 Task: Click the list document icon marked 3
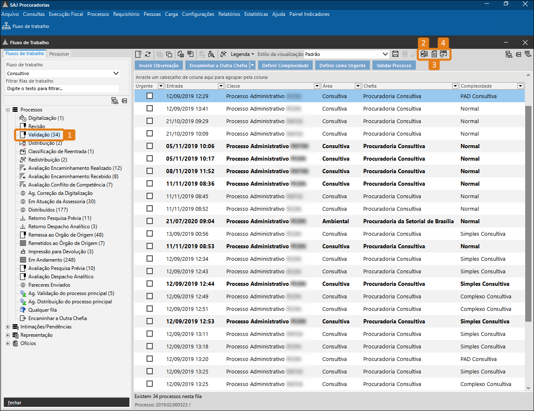click(x=434, y=54)
